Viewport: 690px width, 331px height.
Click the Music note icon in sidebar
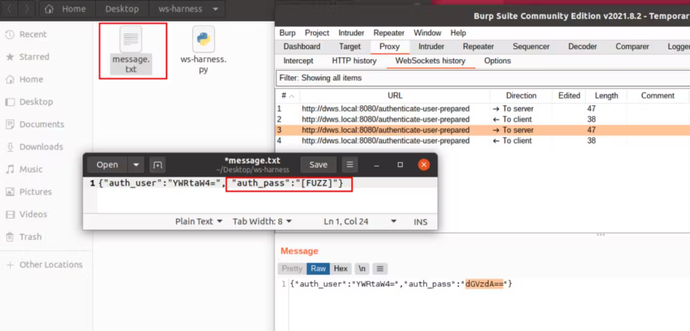(x=9, y=169)
